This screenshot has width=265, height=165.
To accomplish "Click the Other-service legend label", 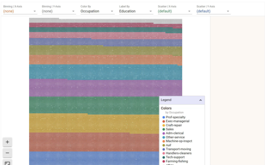I will (x=175, y=137).
